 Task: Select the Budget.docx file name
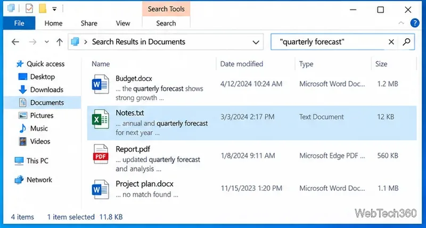[134, 78]
